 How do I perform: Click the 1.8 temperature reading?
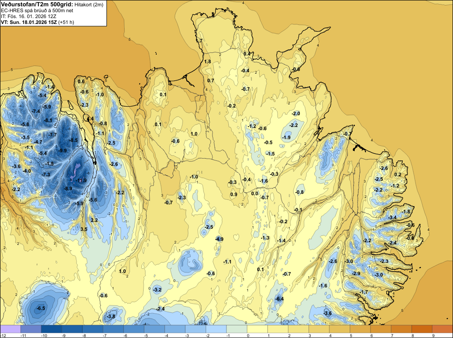(208, 61)
